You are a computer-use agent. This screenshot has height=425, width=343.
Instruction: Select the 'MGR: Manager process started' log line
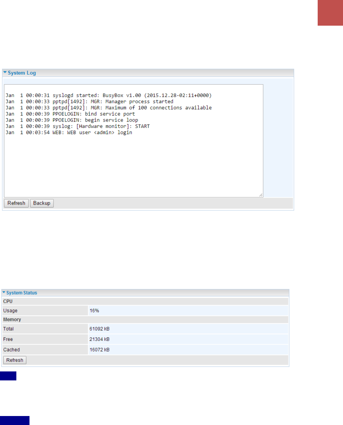89,101
